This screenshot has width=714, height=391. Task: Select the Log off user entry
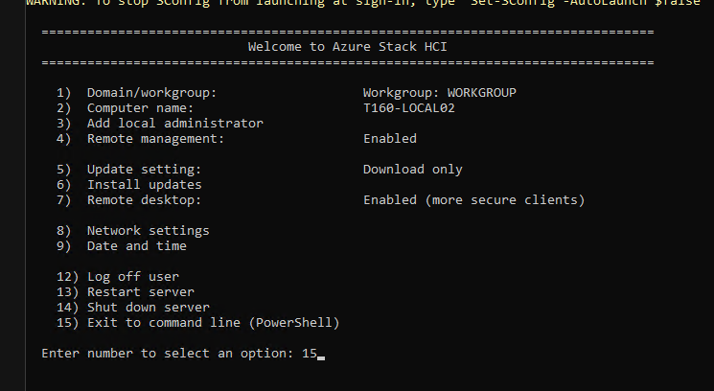[x=132, y=277]
